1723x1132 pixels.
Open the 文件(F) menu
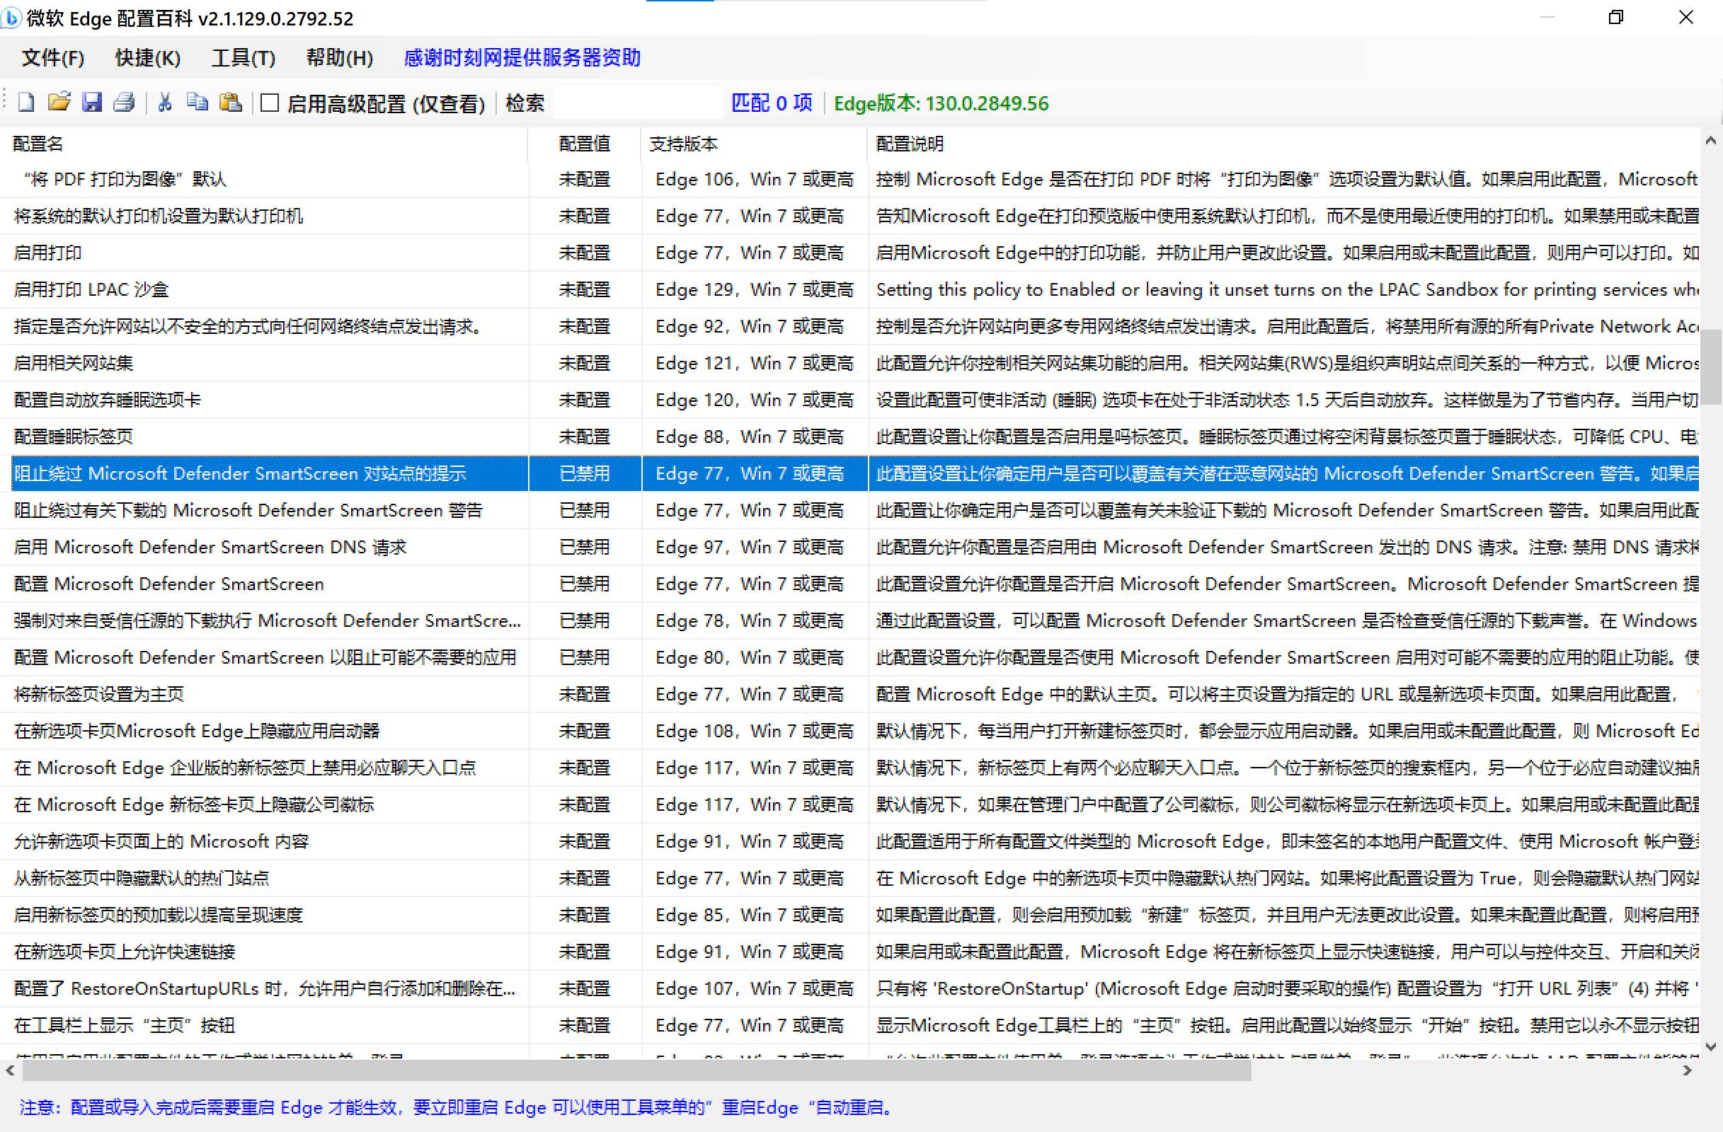(53, 58)
